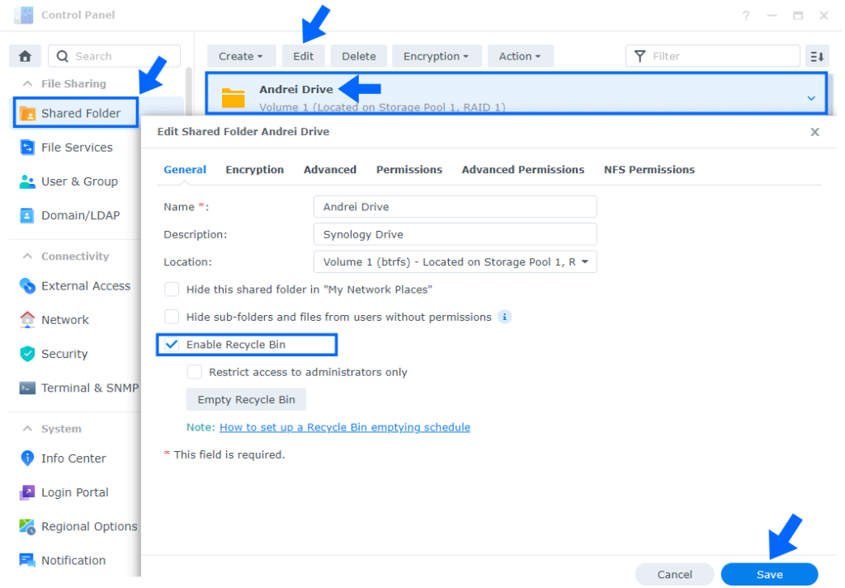
Task: Open Shared Folder settings in sidebar
Action: (x=73, y=113)
